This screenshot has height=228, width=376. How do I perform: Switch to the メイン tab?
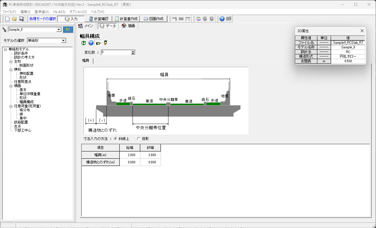[x=86, y=26]
